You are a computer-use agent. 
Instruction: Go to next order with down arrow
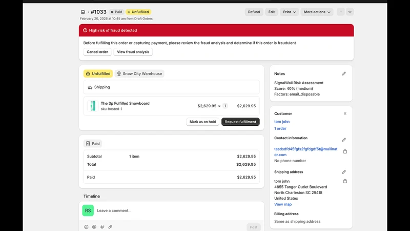coord(350,12)
